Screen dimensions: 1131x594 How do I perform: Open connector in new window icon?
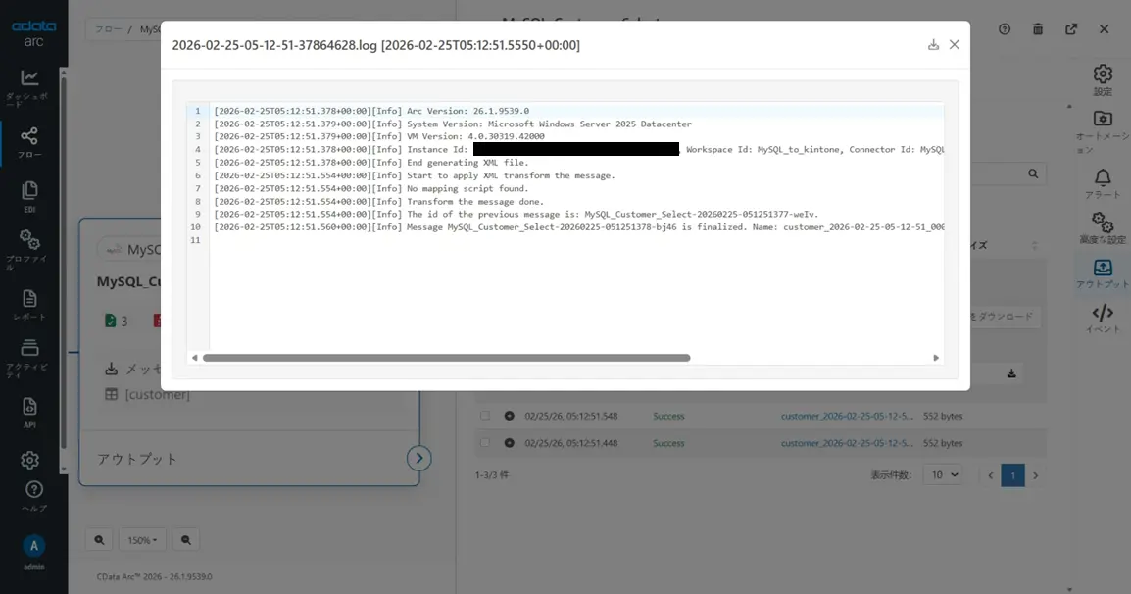1071,28
